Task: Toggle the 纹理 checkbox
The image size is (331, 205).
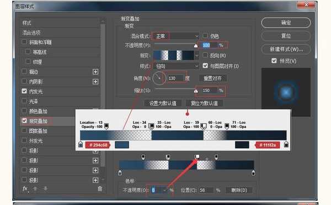Action: click(28, 61)
